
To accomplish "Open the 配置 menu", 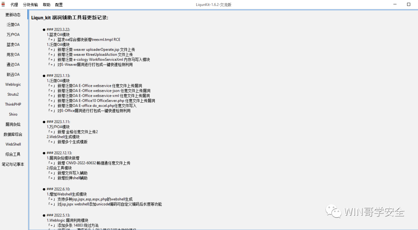I will [59, 5].
